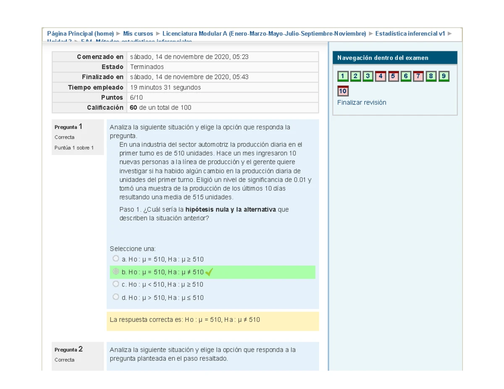
Task: Jump to question 8 navigation box
Action: pyautogui.click(x=431, y=76)
